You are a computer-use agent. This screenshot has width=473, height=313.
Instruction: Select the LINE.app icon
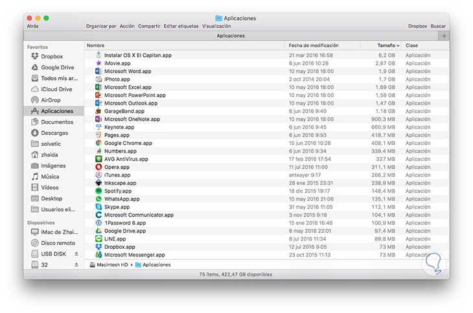(98, 238)
